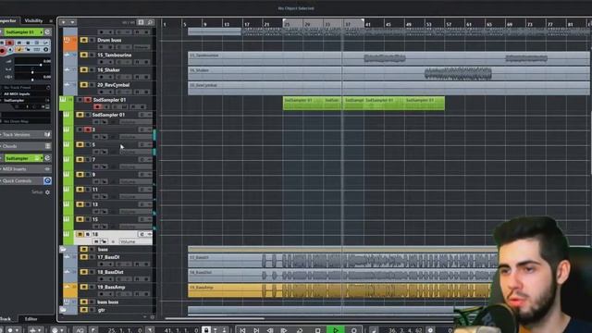Open track list settings icon

tap(141, 22)
